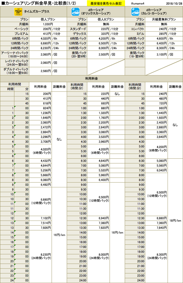Click the 24:00 time cell in Careco column
The image size is (183, 283).
pyautogui.click(x=135, y=281)
